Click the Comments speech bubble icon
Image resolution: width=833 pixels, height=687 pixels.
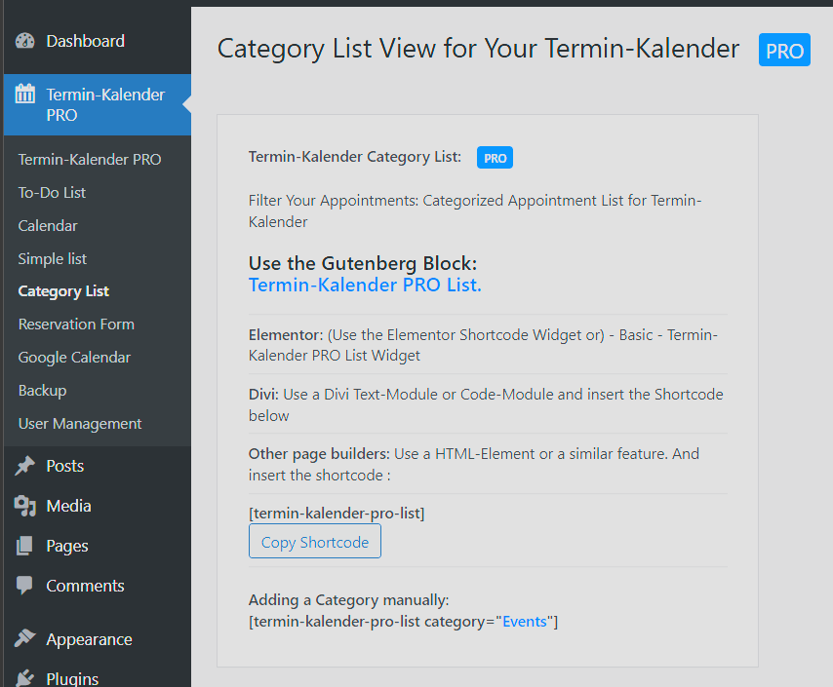click(x=24, y=585)
